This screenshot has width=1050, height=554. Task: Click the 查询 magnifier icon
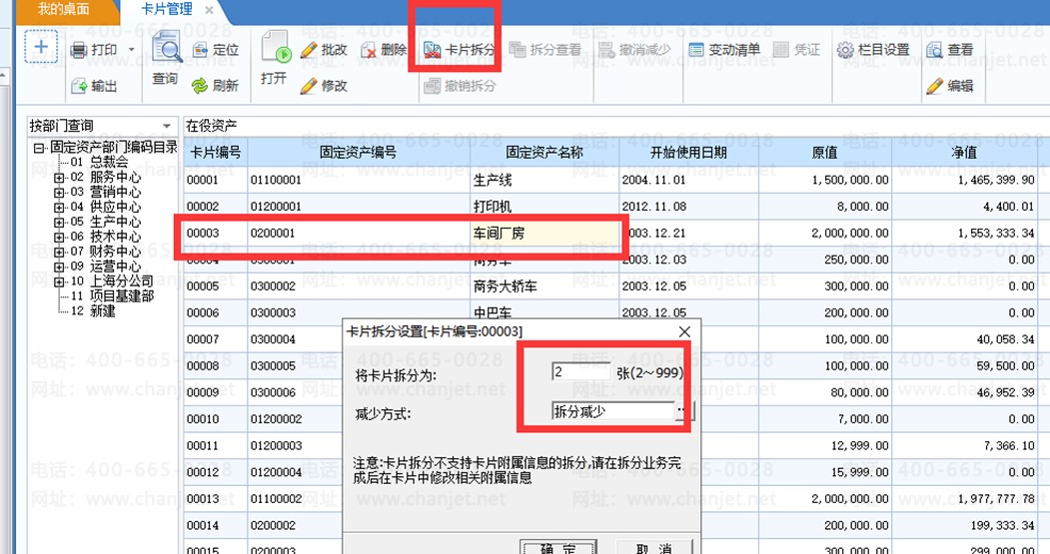pos(166,47)
